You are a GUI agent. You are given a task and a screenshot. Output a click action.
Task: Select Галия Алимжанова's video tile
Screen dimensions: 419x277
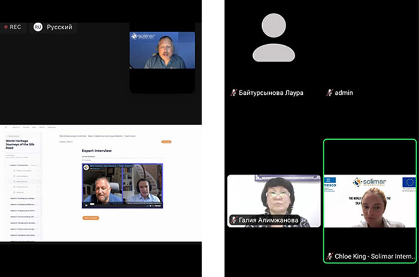274,200
